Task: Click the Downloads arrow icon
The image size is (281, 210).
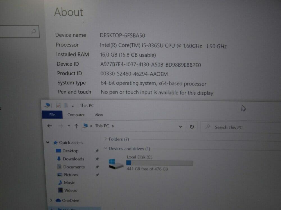Action: coord(59,158)
